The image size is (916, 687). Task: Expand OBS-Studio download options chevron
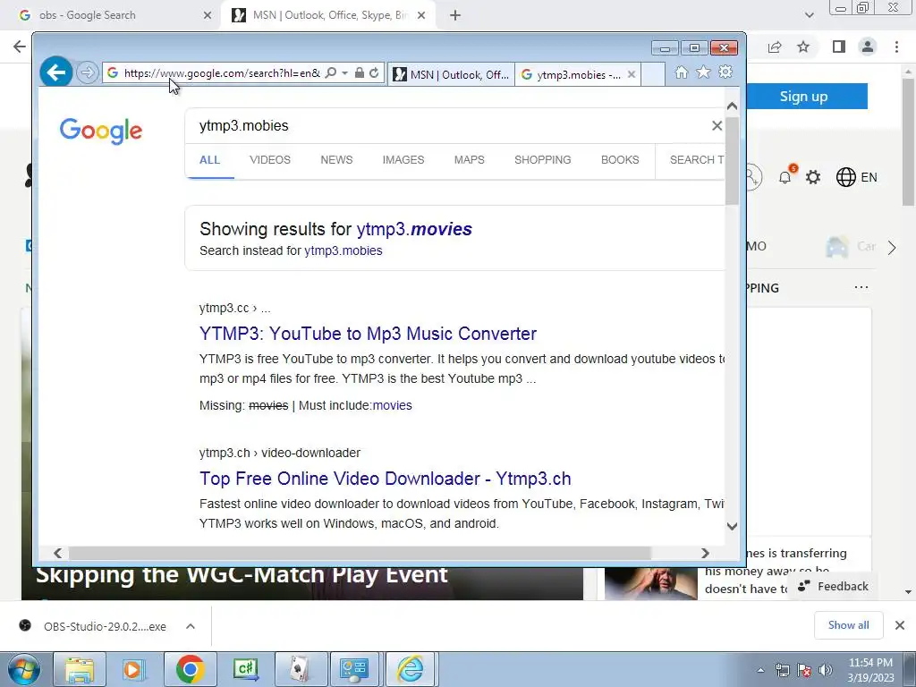(191, 626)
